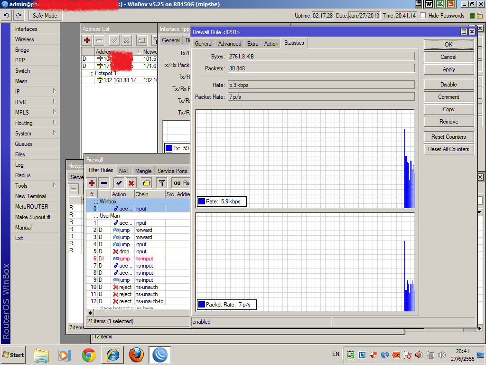Add new entry in Address List window
This screenshot has height=365, width=486.
tap(87, 40)
